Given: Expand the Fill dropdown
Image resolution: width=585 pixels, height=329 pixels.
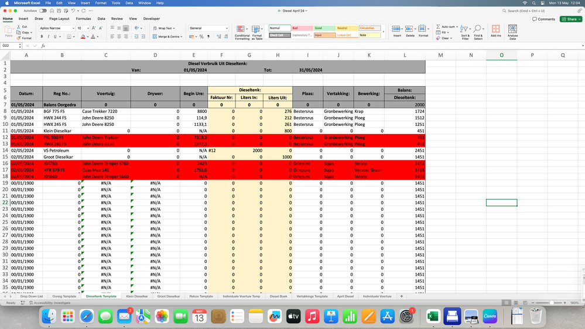Looking at the screenshot, I should tap(448, 32).
